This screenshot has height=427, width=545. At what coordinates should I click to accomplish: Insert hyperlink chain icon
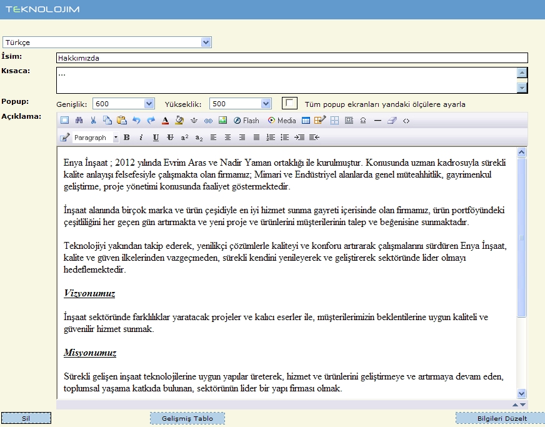point(208,120)
